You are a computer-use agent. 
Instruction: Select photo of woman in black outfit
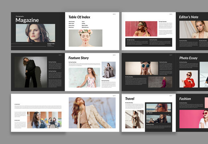tap(31, 72)
